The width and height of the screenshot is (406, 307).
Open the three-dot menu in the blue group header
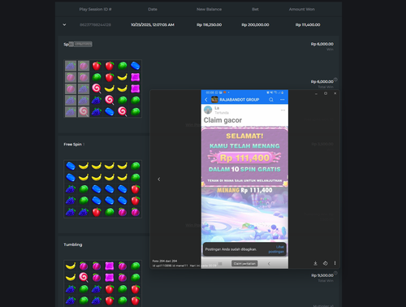[x=283, y=100]
